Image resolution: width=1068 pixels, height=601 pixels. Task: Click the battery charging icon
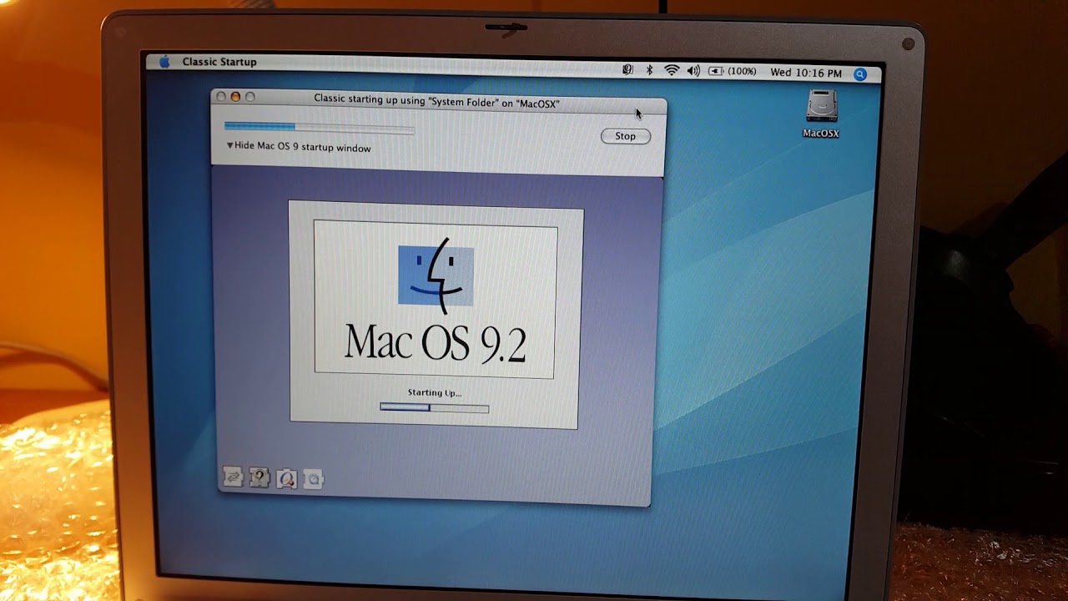coord(716,72)
